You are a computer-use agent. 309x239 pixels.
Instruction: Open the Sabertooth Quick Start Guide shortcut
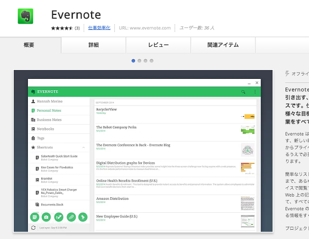coord(59,158)
